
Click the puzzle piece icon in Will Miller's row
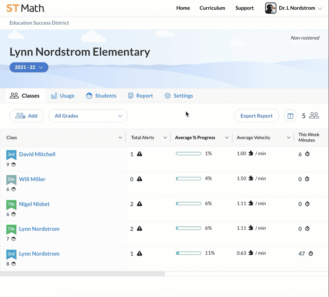click(x=251, y=178)
